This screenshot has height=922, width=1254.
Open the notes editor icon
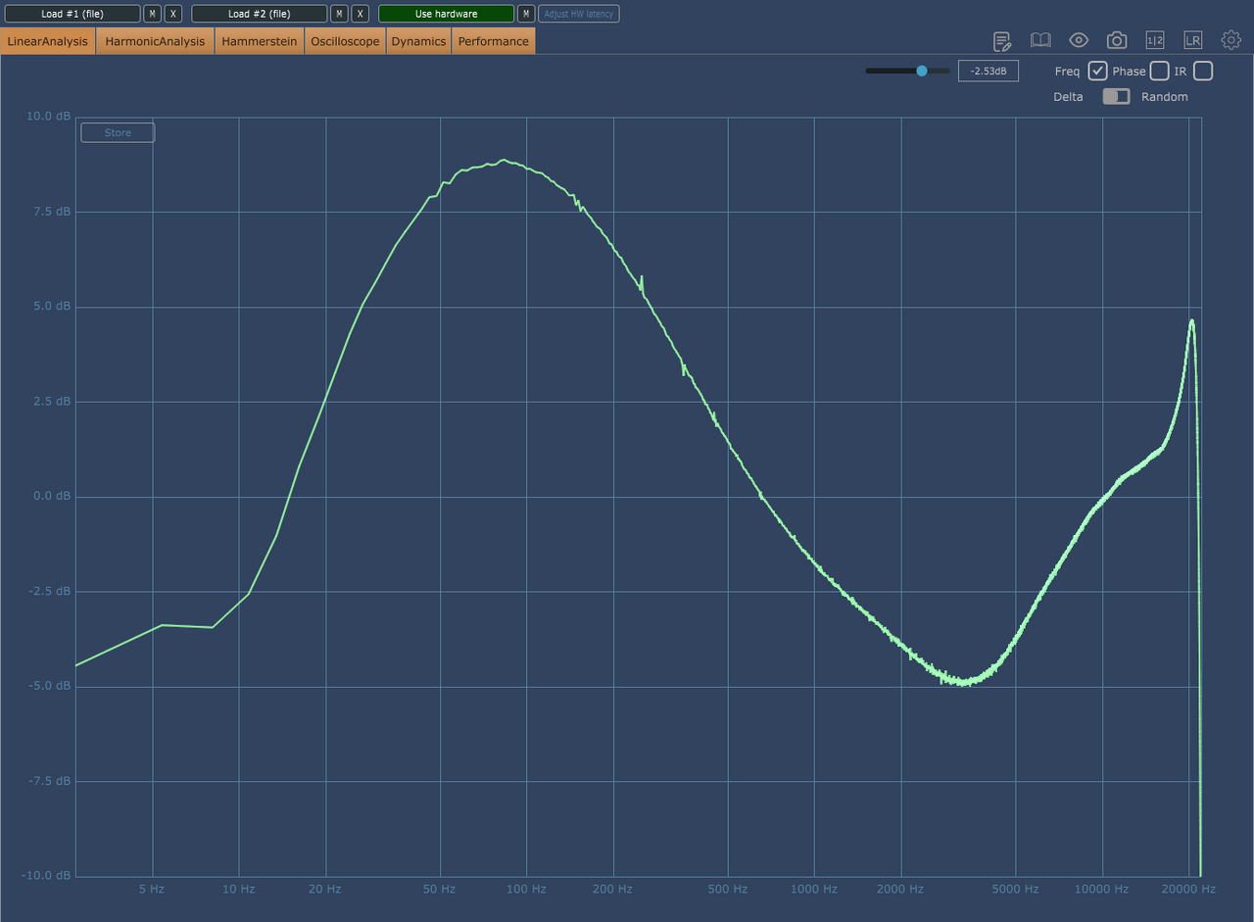tap(1002, 40)
